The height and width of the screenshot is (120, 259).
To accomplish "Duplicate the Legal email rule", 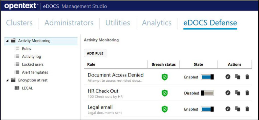I will coord(238,109).
